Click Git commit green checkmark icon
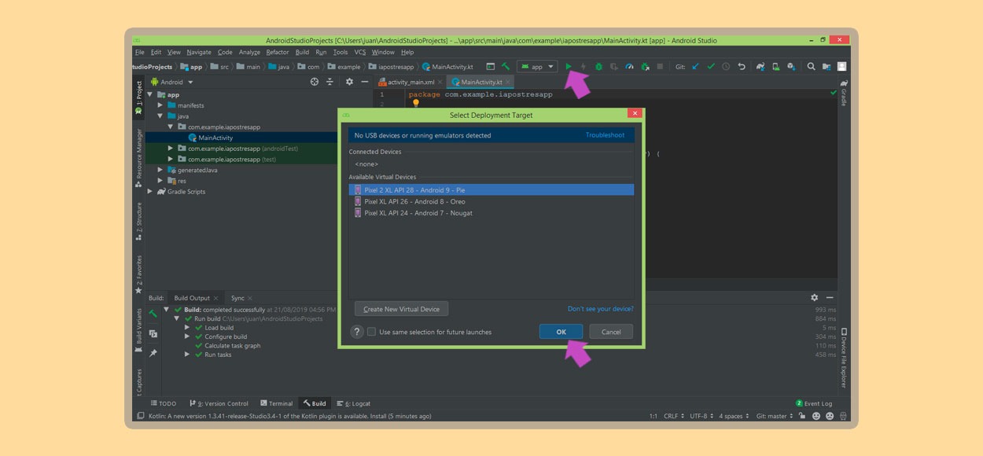 (x=711, y=67)
